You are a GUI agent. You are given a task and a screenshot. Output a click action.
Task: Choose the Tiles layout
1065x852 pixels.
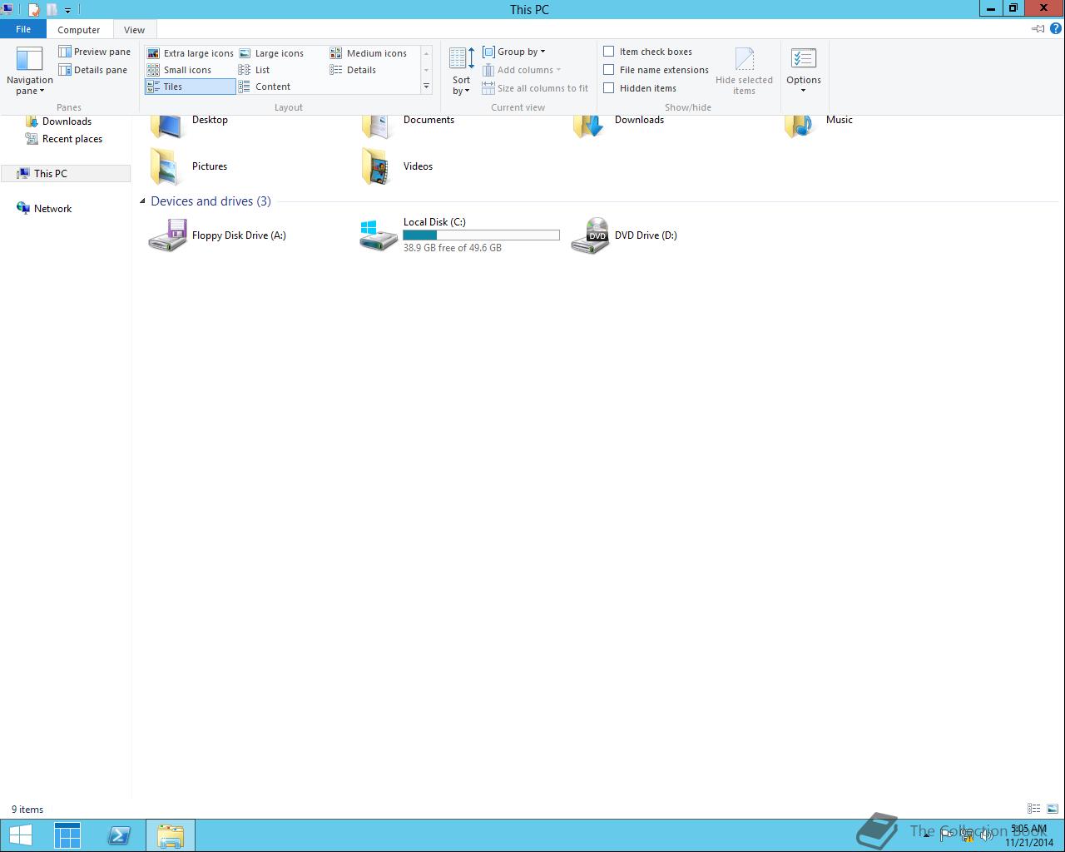pos(190,87)
